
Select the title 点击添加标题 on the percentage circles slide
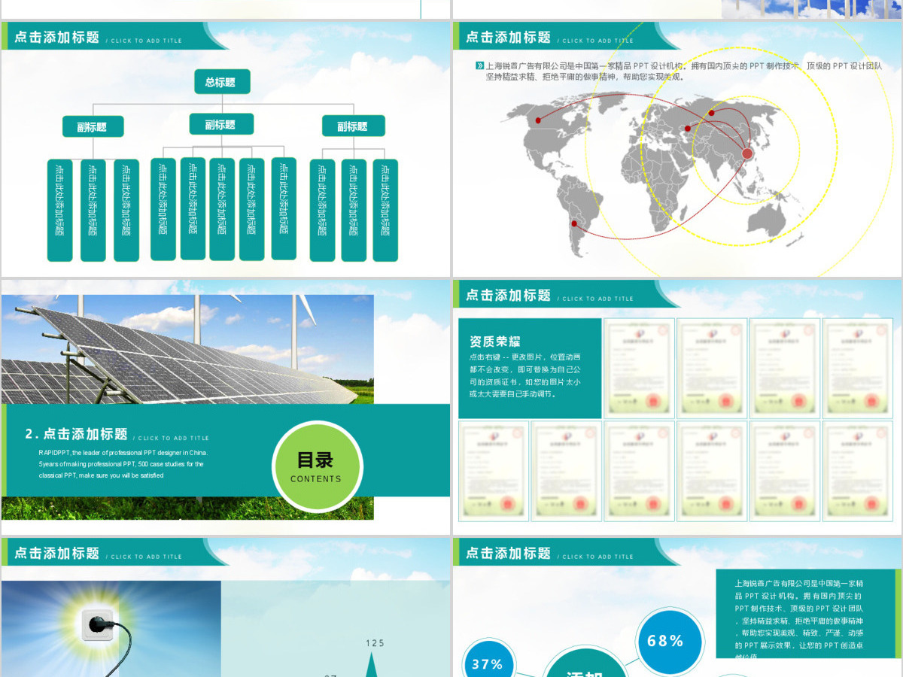pyautogui.click(x=509, y=553)
